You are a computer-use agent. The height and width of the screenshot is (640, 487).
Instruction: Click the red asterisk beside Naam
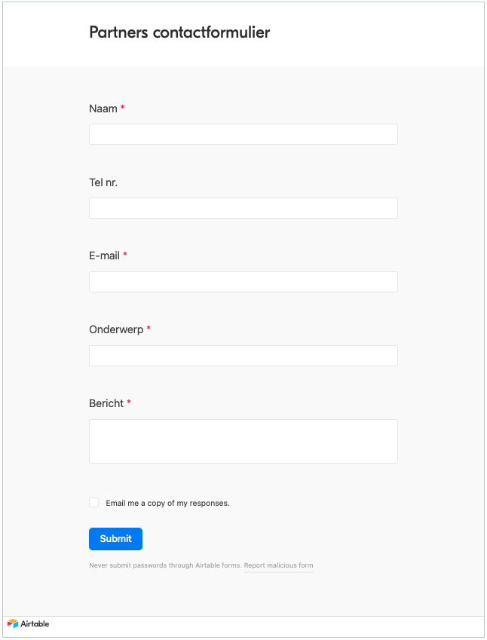(x=122, y=107)
